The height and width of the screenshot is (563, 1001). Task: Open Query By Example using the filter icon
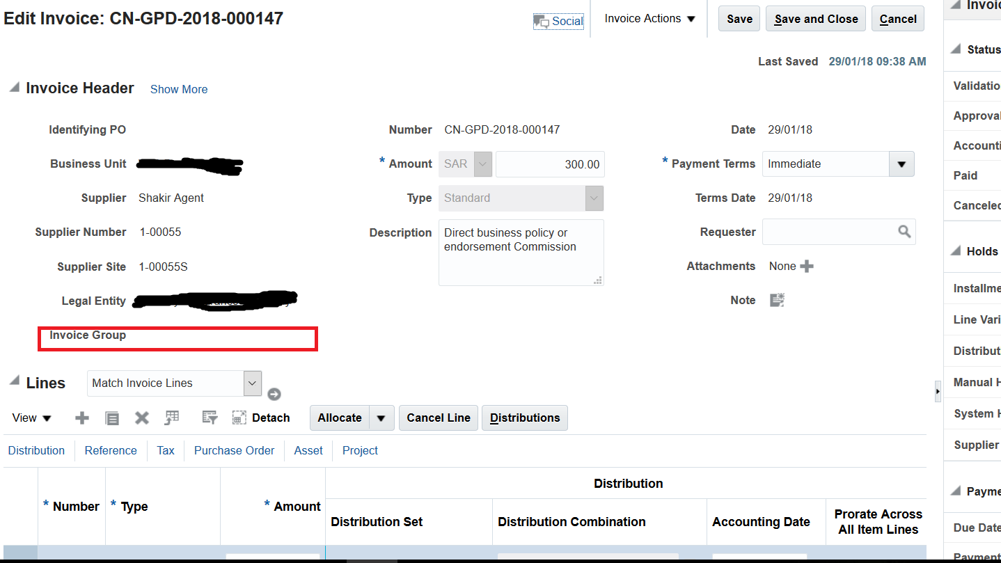pyautogui.click(x=210, y=418)
